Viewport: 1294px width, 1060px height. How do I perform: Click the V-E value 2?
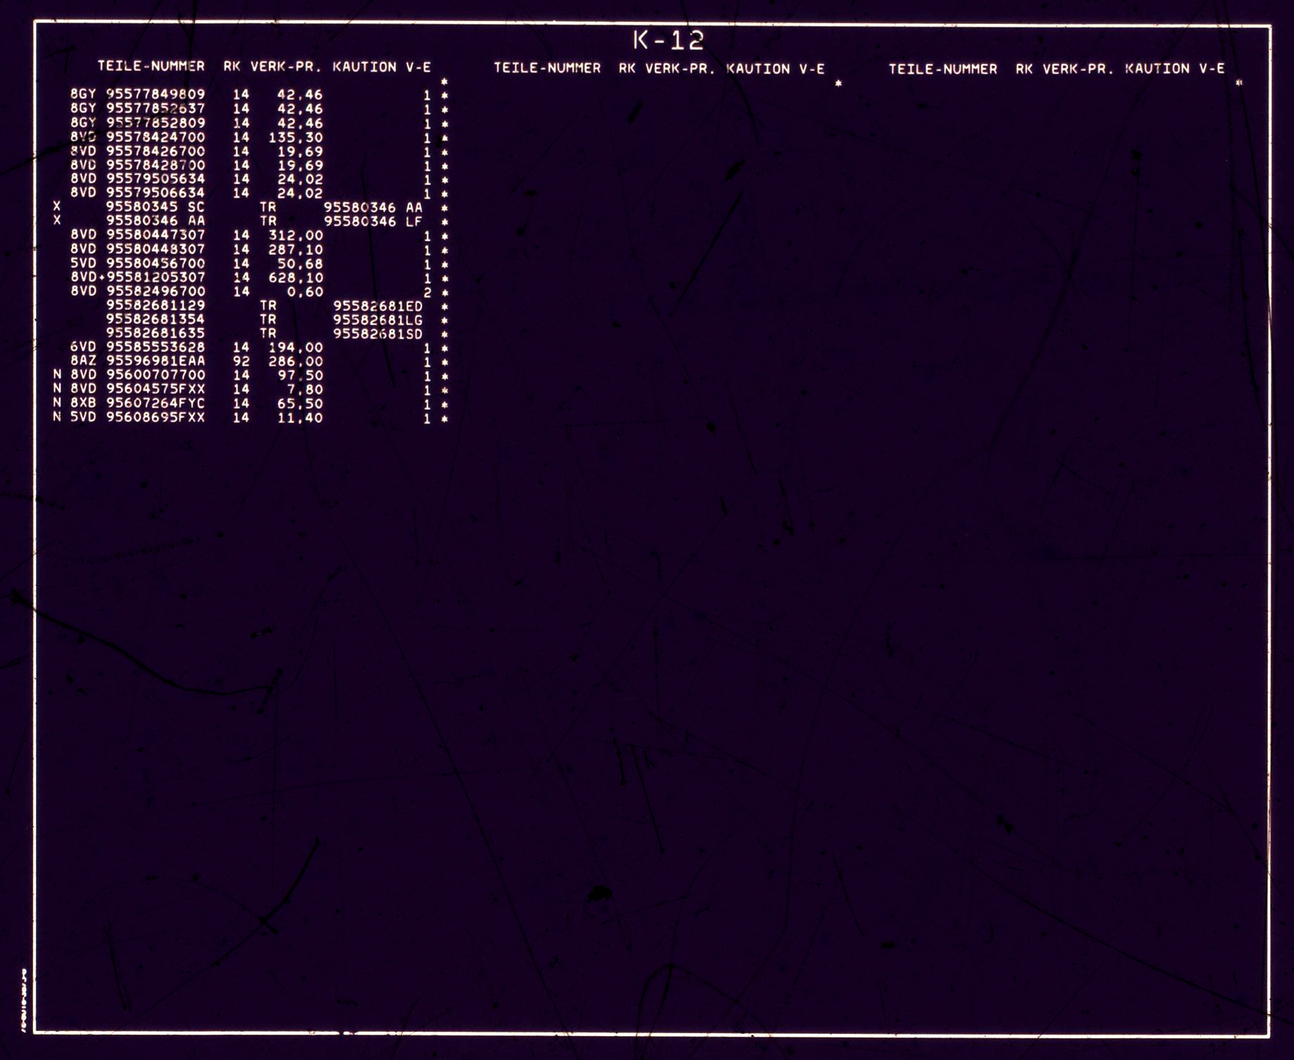point(427,292)
